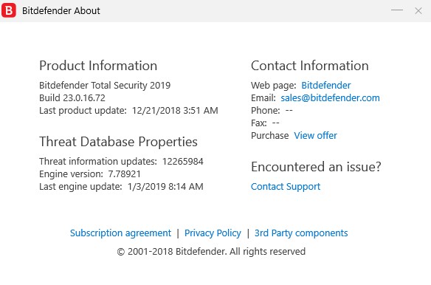Click the Threat Database Properties heading
The width and height of the screenshot is (431, 285).
click(x=118, y=142)
